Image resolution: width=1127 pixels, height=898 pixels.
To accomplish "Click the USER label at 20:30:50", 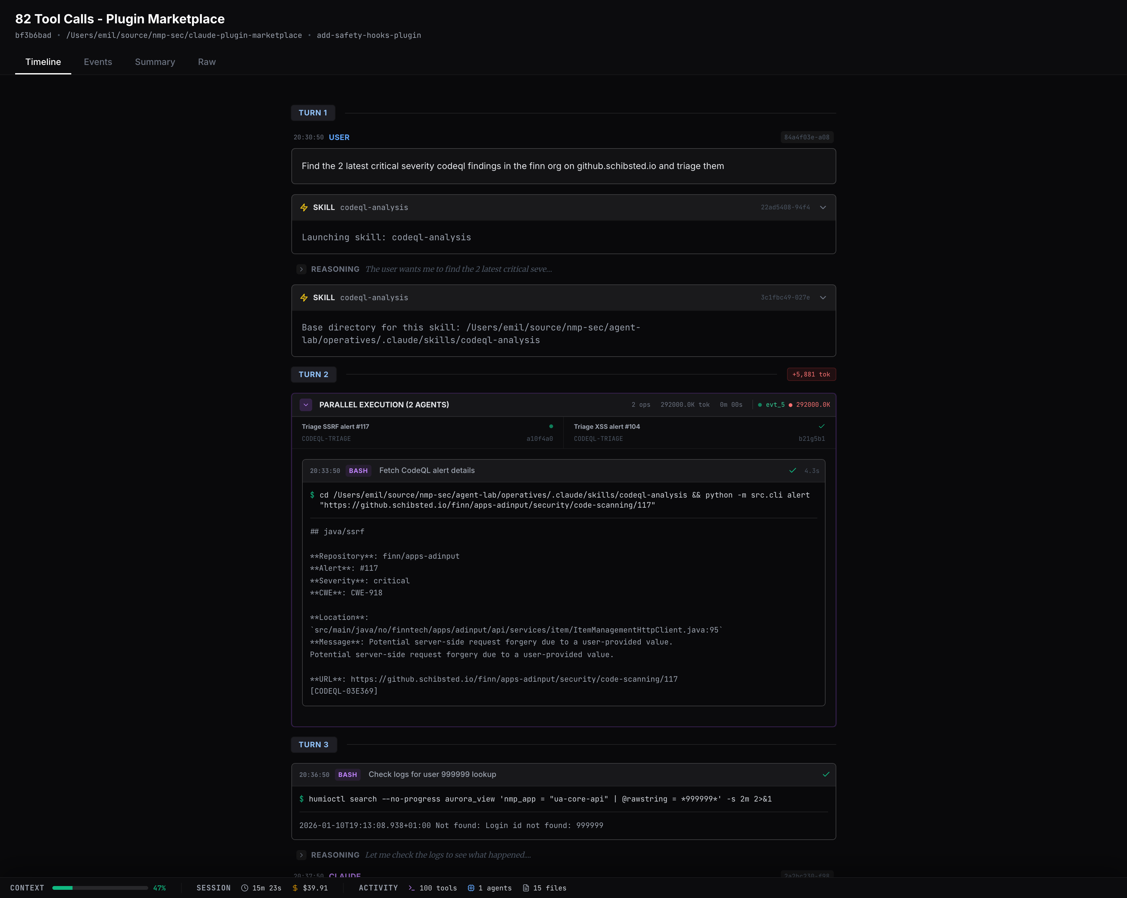I will [339, 137].
